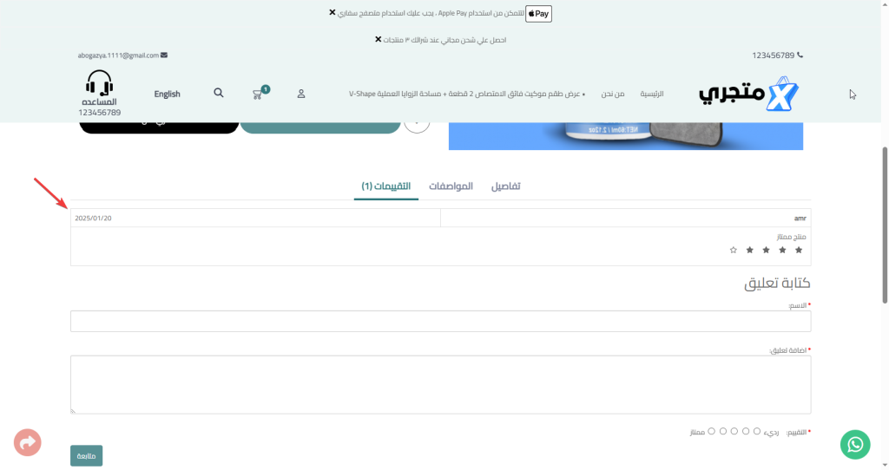889x470 pixels.
Task: Go to the الرئيسية home page link
Action: point(651,94)
